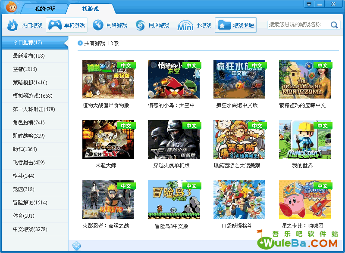Select 角色扮演(741) category

(35, 123)
